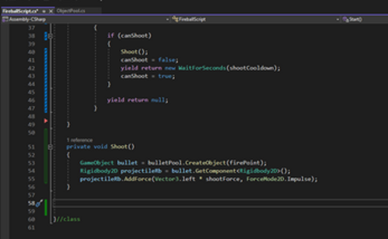Viewport: 388px width, 239px height.
Task: Click line number 51 in the gutter
Action: pyautogui.click(x=31, y=147)
